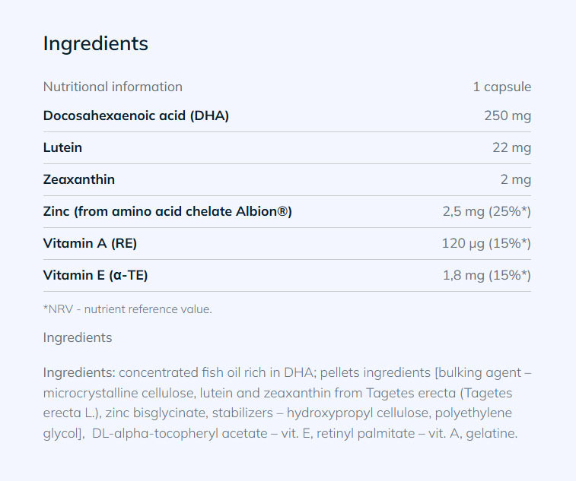Click the 250 mg value
The height and width of the screenshot is (481, 576).
tap(508, 116)
